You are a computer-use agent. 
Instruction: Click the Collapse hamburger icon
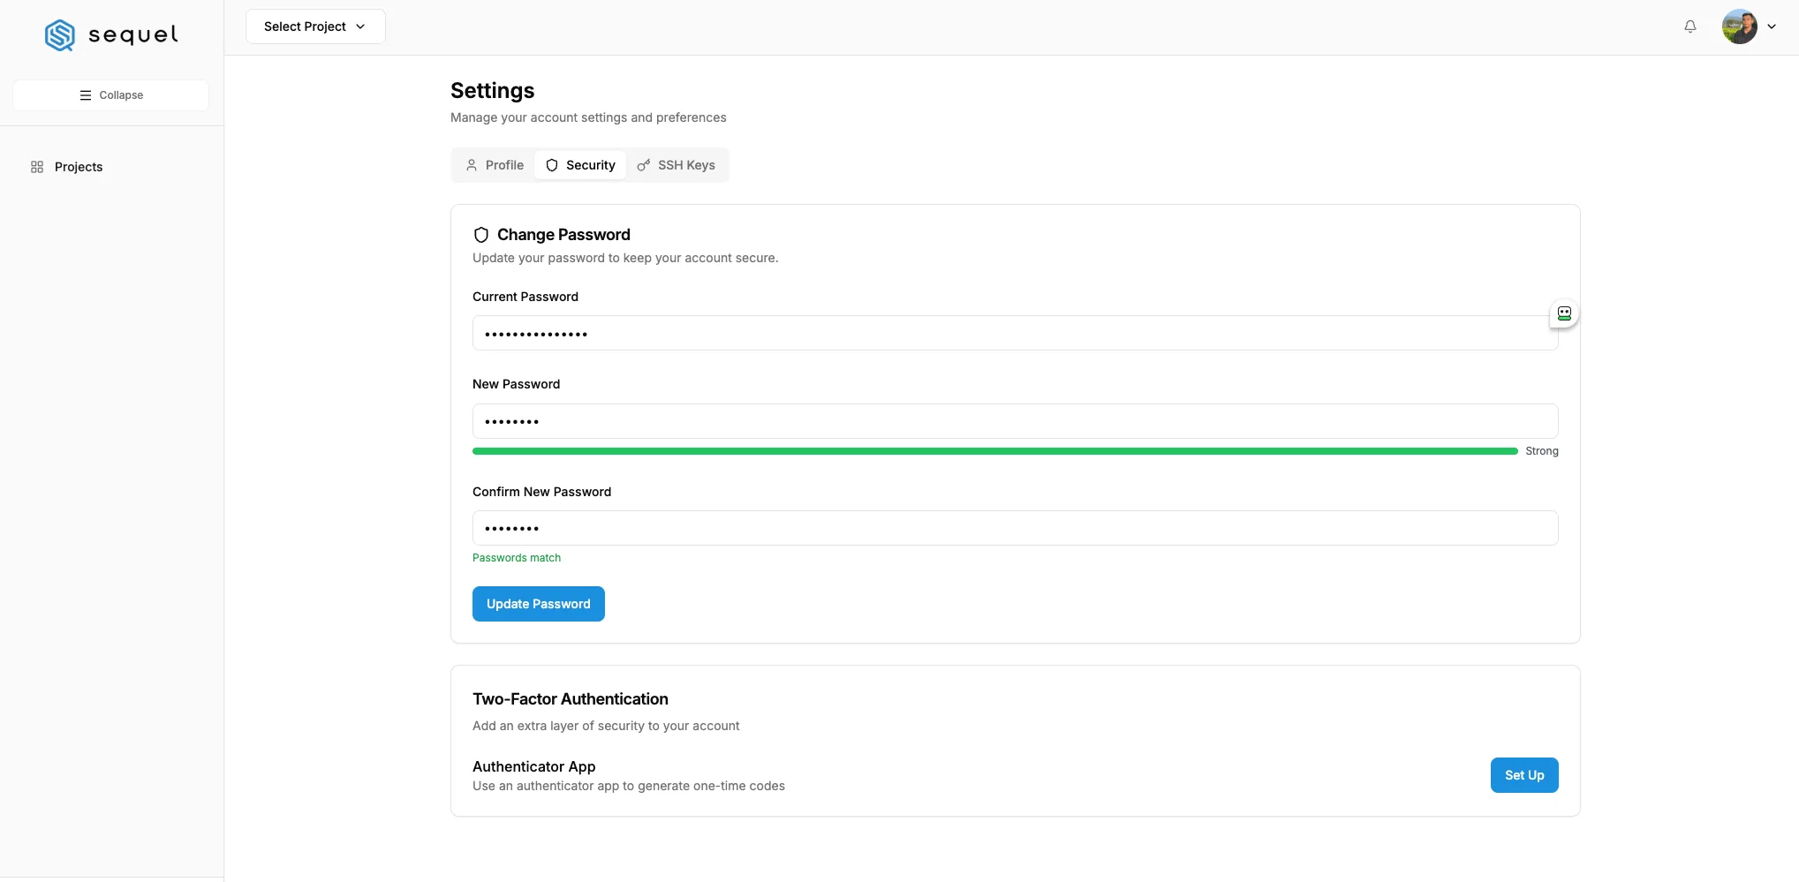[x=86, y=95]
